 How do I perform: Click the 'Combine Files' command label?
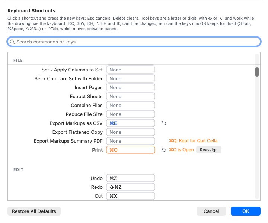(x=87, y=105)
